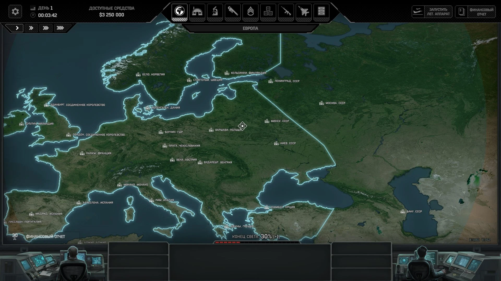Open the base management hangar tab

pos(197,12)
